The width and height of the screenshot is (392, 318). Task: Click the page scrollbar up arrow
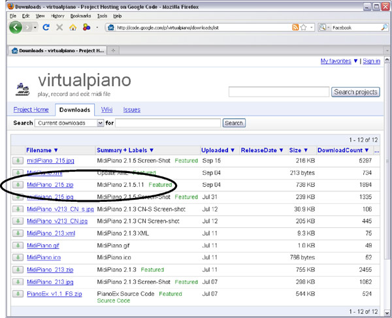point(387,60)
